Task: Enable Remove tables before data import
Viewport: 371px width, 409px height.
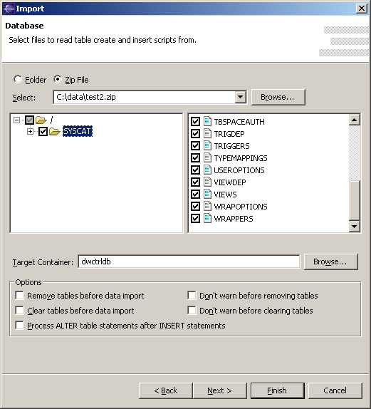Action: pos(19,296)
